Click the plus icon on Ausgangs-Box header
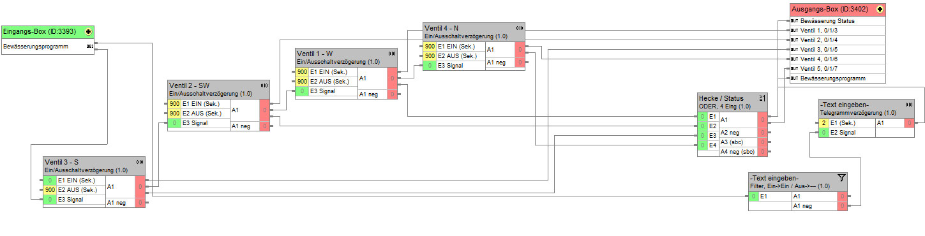925x236 pixels. (x=880, y=9)
